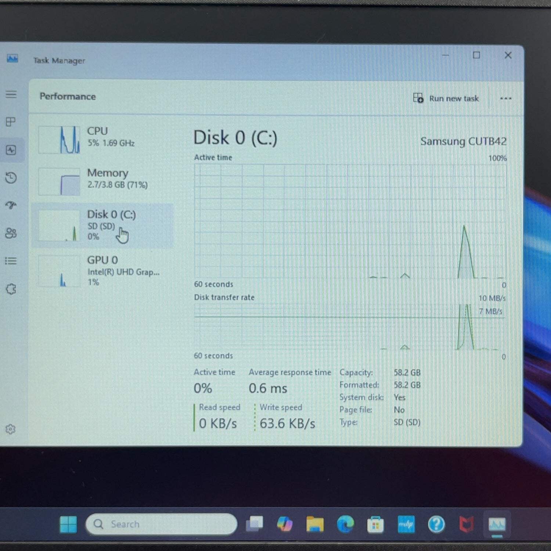551x551 pixels.
Task: Open the blue question mark help app
Action: coord(436,524)
